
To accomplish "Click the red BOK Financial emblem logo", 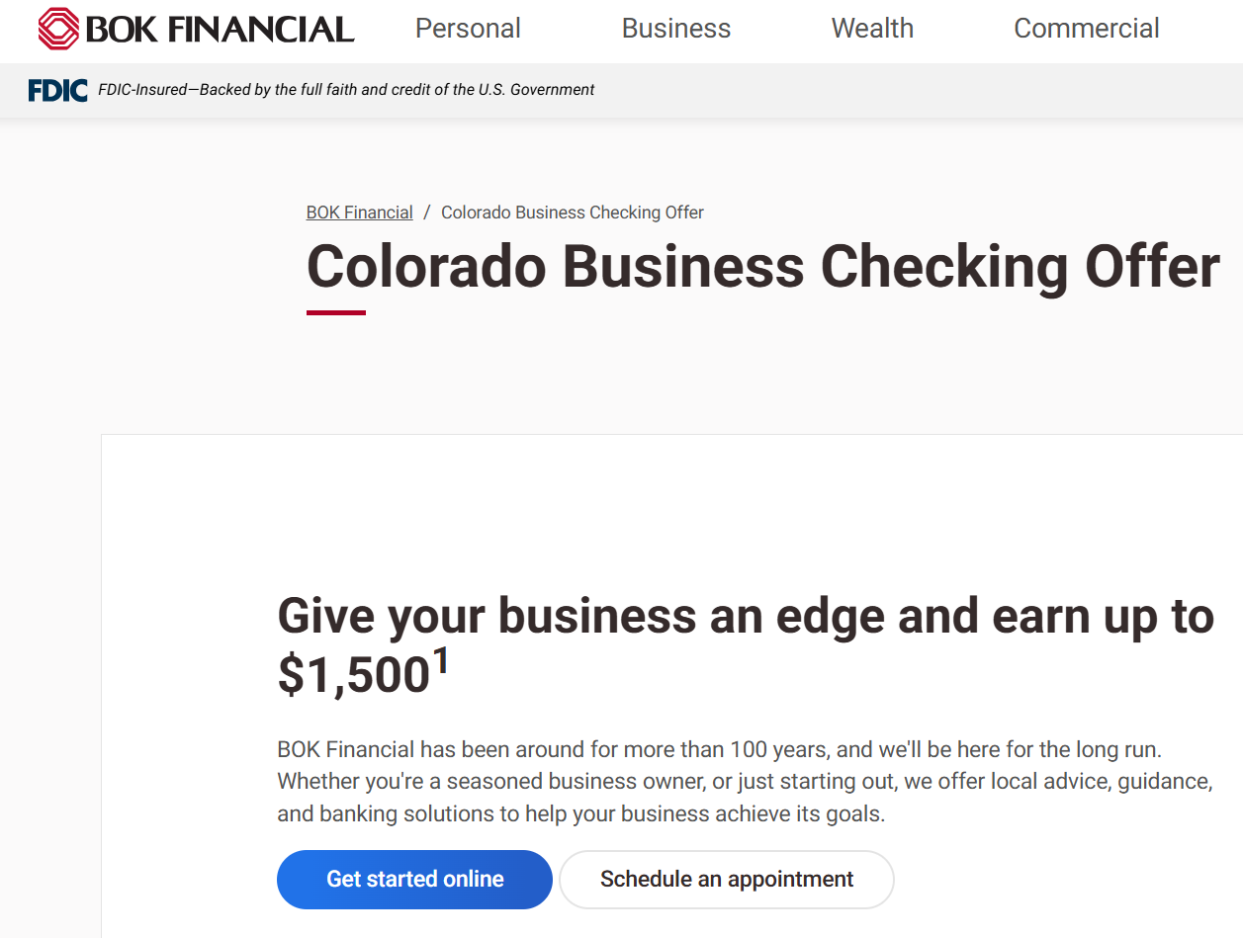I will point(58,29).
